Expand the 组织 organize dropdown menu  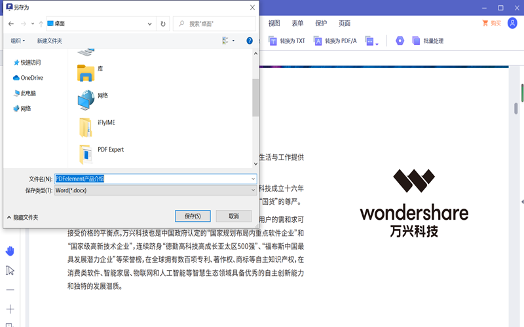point(18,41)
